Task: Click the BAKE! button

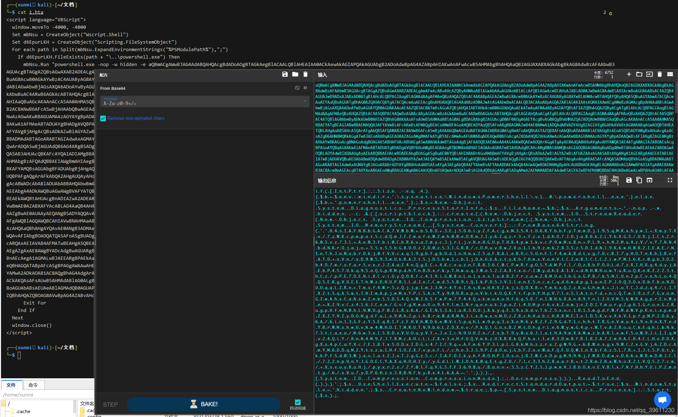Action: point(204,404)
